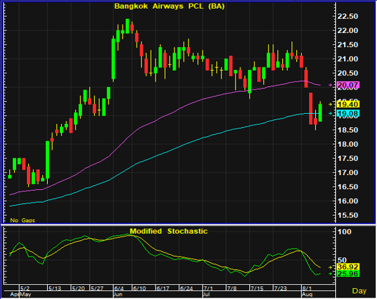Click the 15.50 price axis label
Screen dimensions: 377x299
click(x=347, y=215)
